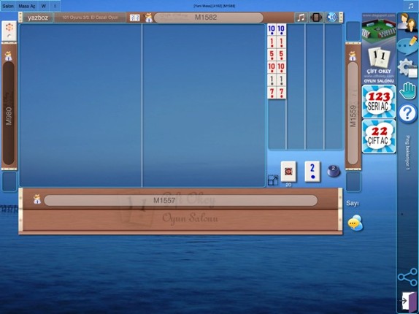Screen dimensions: 419x314
Task: Select the W menu item
Action: point(44,6)
